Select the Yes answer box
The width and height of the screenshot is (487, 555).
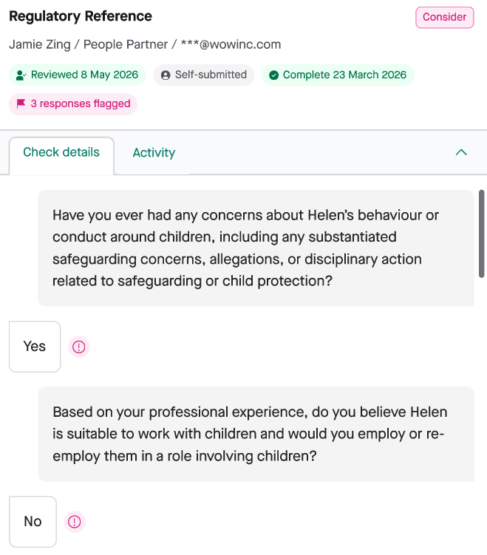pos(35,347)
